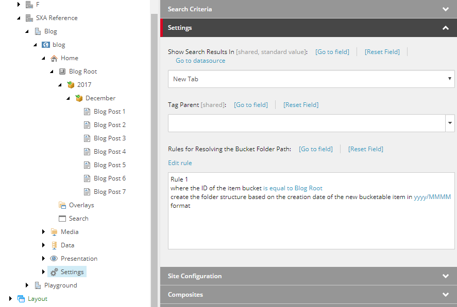
Task: Click the December bucket folder icon
Action: [79, 98]
